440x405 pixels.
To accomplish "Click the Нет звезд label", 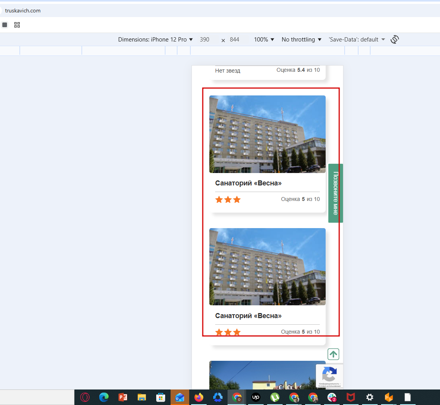I will tap(228, 71).
